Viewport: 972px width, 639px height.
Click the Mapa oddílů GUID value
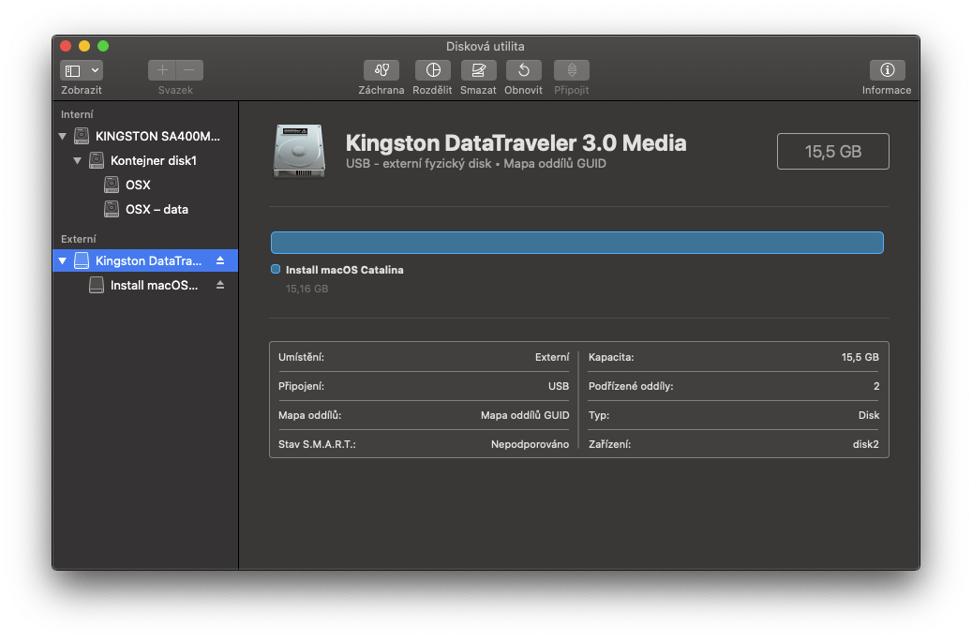(x=525, y=415)
